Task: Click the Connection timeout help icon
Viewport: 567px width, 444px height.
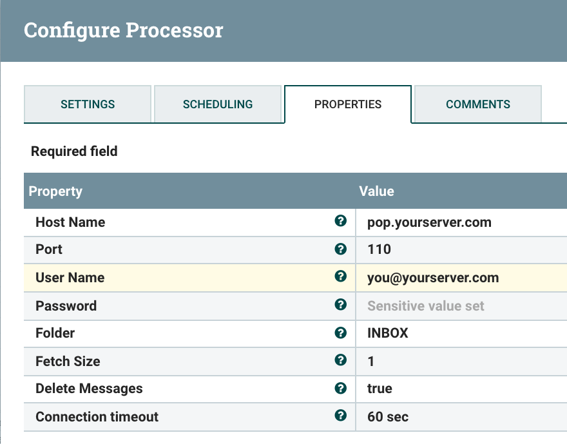Action: coord(341,416)
